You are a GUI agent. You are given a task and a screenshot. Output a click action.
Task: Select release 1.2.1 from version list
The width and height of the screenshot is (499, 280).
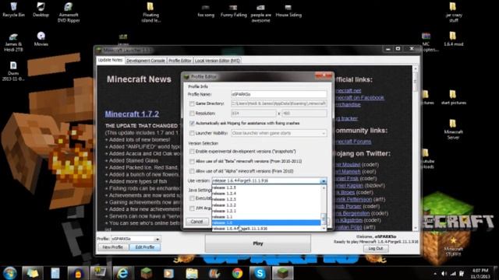click(x=267, y=211)
